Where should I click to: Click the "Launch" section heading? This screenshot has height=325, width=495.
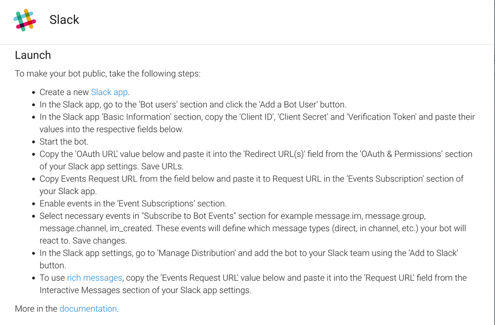point(33,55)
